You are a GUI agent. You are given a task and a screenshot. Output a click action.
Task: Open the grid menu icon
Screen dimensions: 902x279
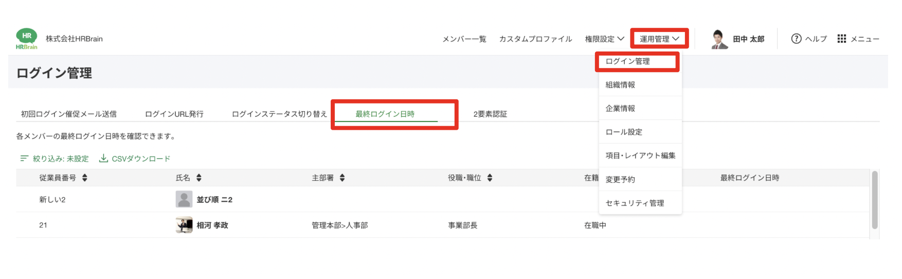(x=841, y=39)
